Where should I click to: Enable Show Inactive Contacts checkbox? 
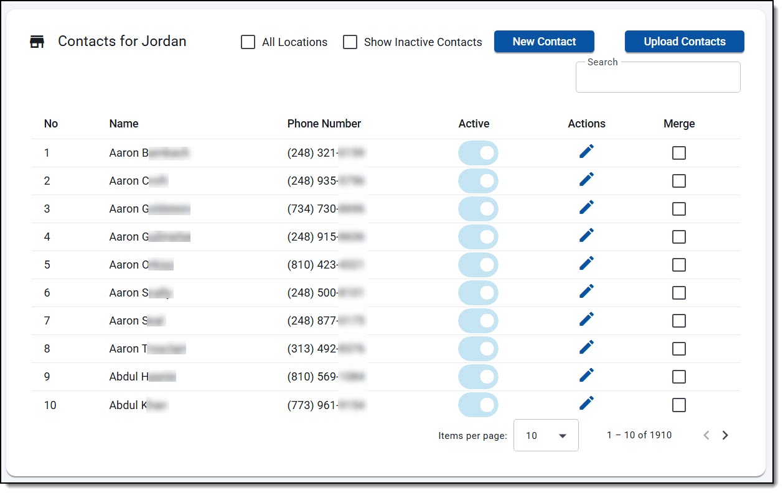(x=350, y=42)
